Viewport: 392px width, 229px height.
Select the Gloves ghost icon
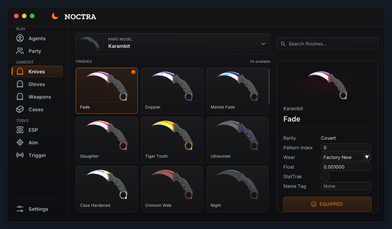[x=20, y=84]
